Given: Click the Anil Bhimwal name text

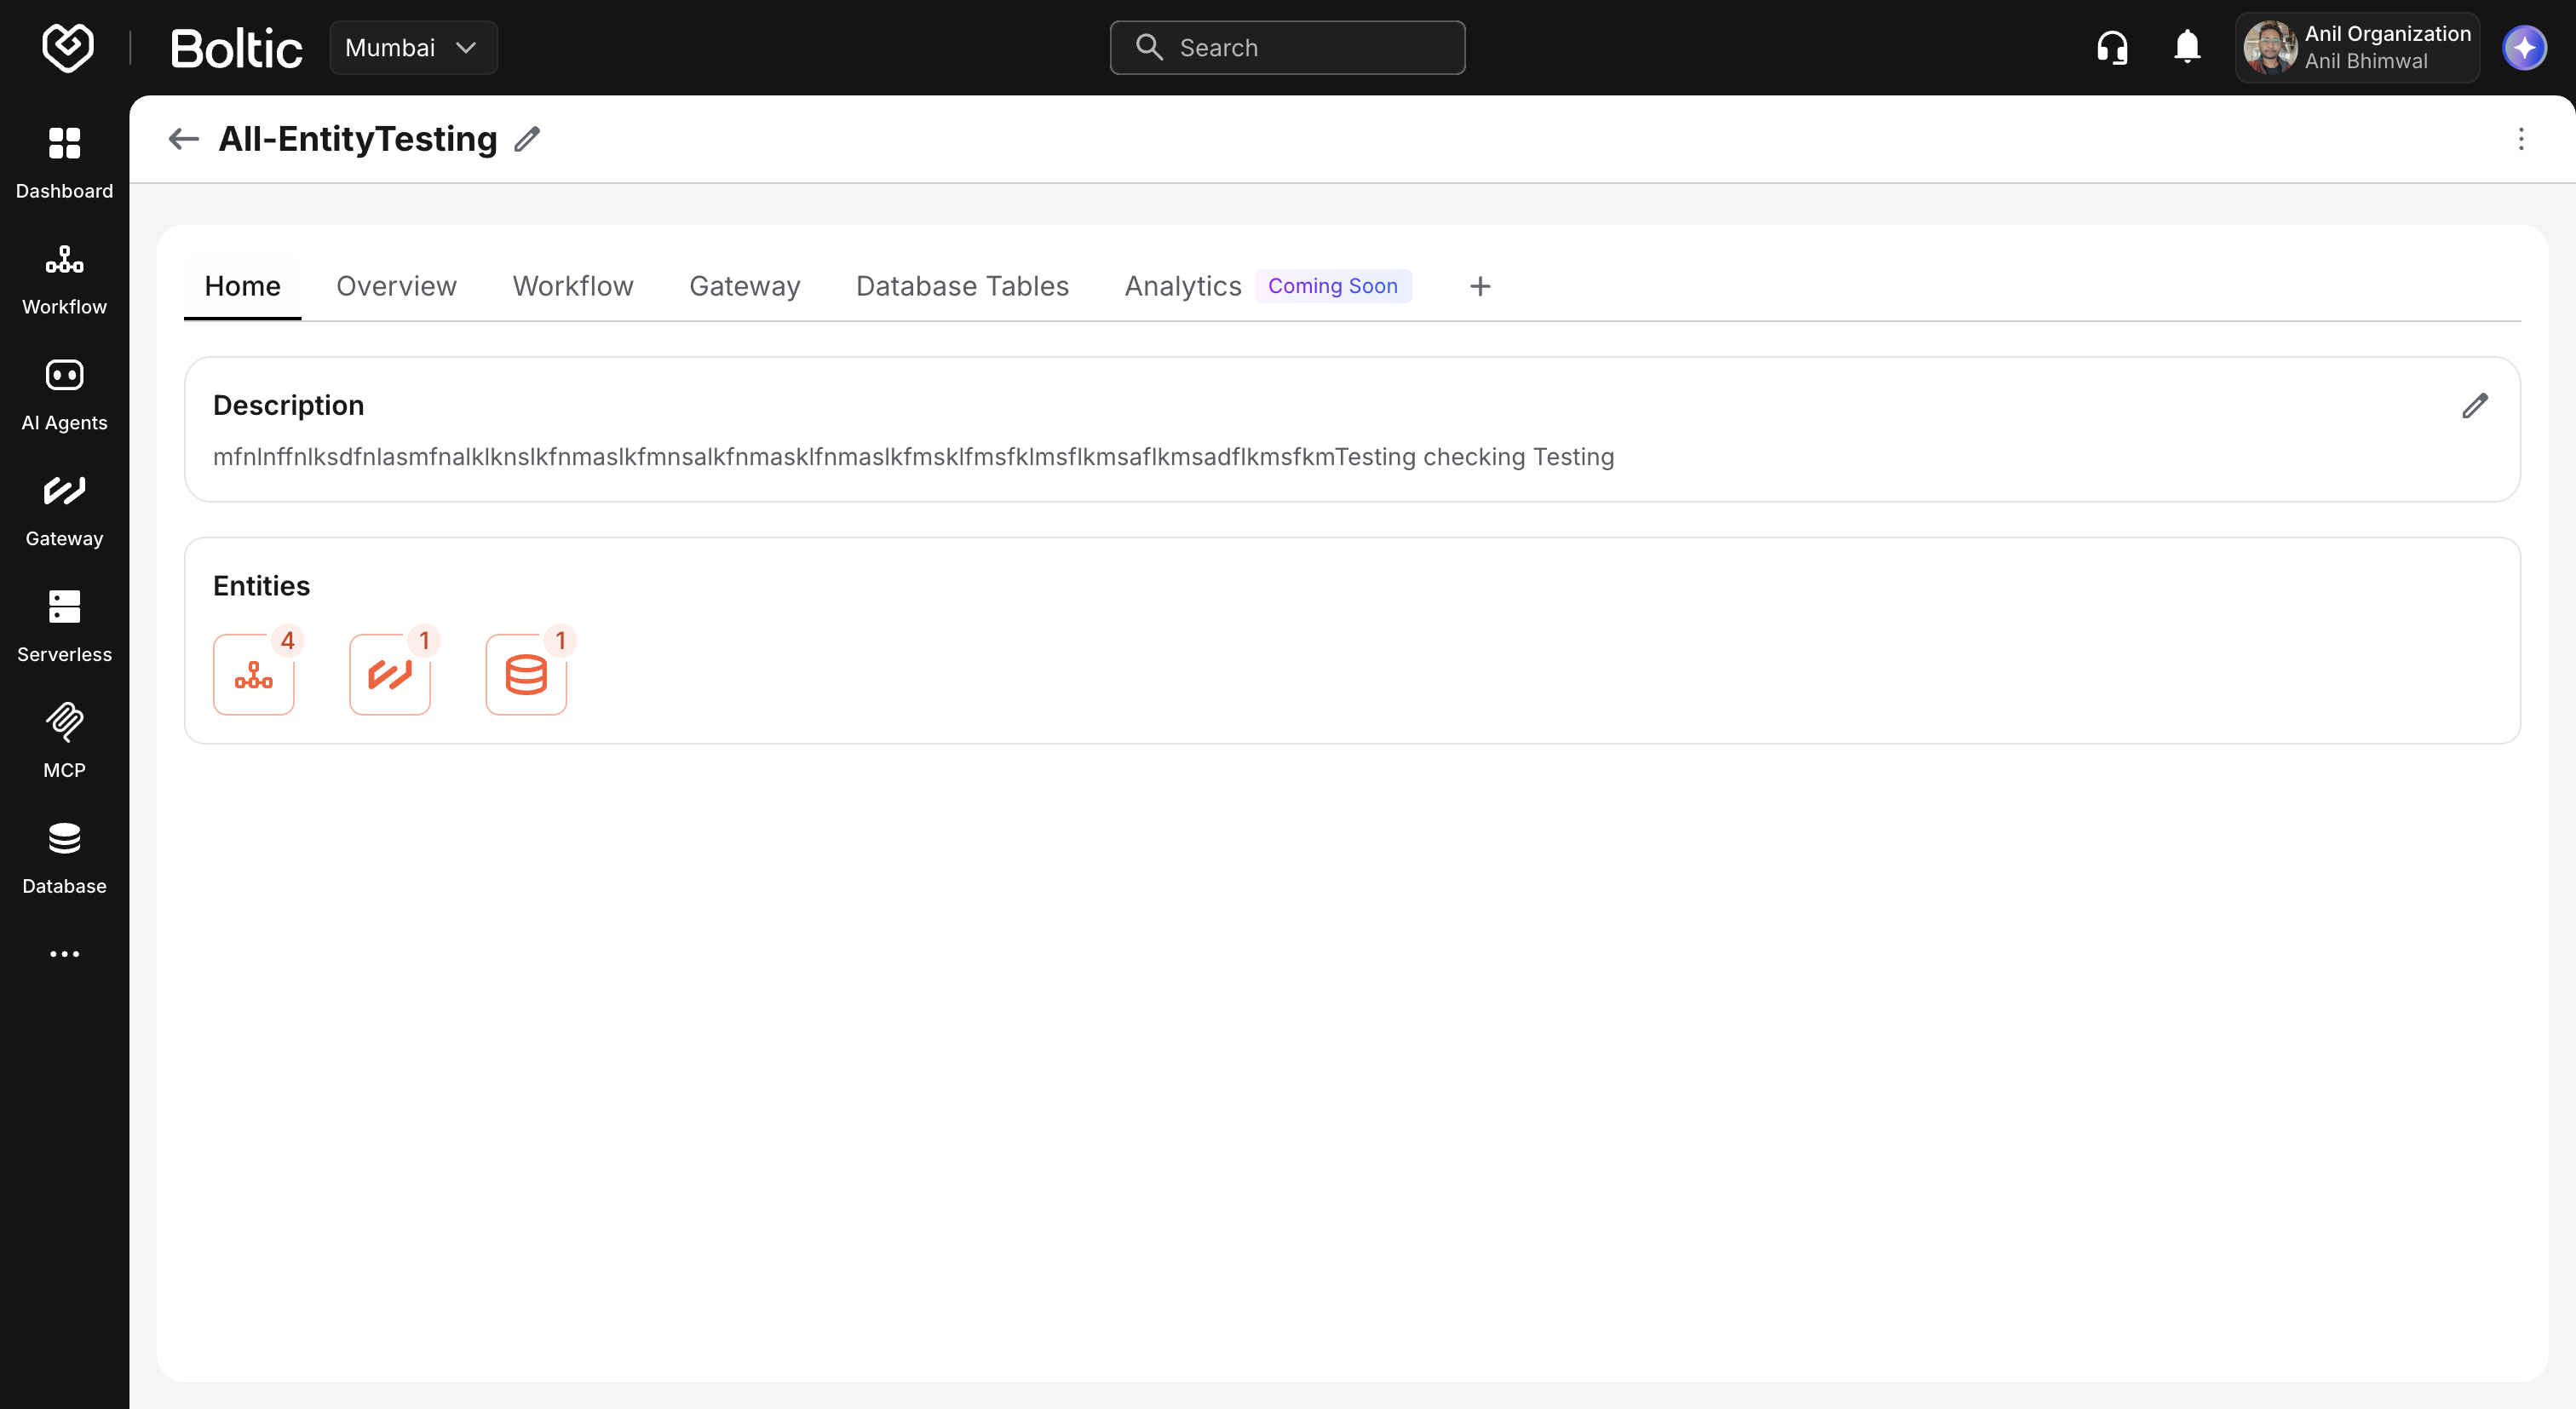Looking at the screenshot, I should click(x=2366, y=61).
